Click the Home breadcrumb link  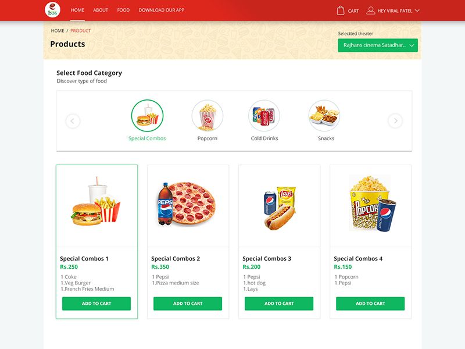[58, 31]
